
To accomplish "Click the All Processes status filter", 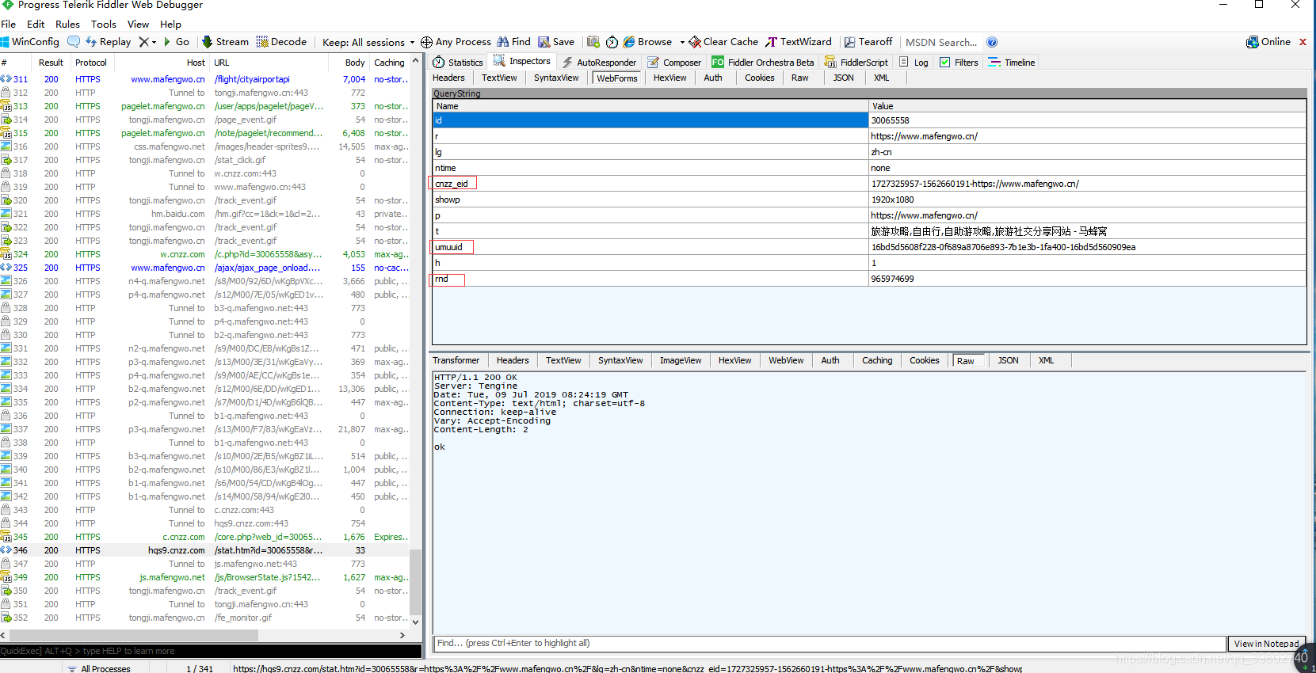I will tap(99, 669).
